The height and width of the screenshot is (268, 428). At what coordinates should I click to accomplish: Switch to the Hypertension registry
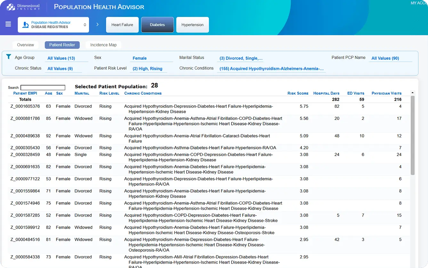192,25
